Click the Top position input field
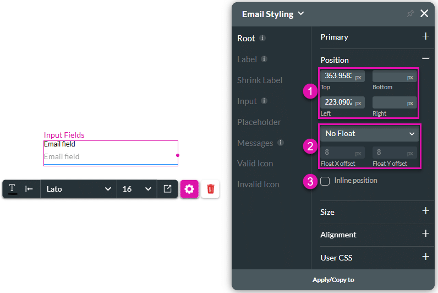The height and width of the screenshot is (293, 438). point(337,77)
